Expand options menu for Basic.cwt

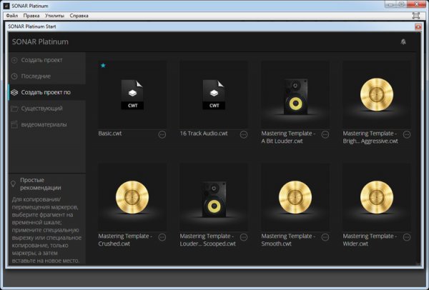click(x=162, y=134)
